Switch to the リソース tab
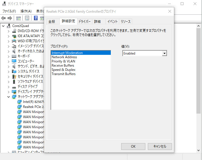The width and height of the screenshot is (202, 160). click(126, 21)
